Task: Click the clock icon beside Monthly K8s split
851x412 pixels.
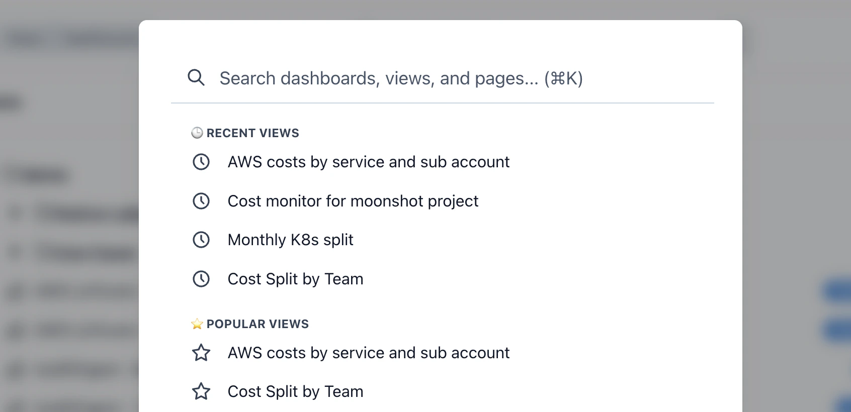Action: (x=201, y=240)
